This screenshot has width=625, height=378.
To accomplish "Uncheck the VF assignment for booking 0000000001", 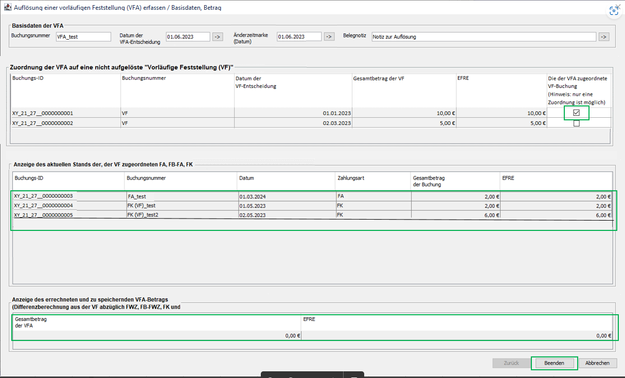I will (576, 113).
